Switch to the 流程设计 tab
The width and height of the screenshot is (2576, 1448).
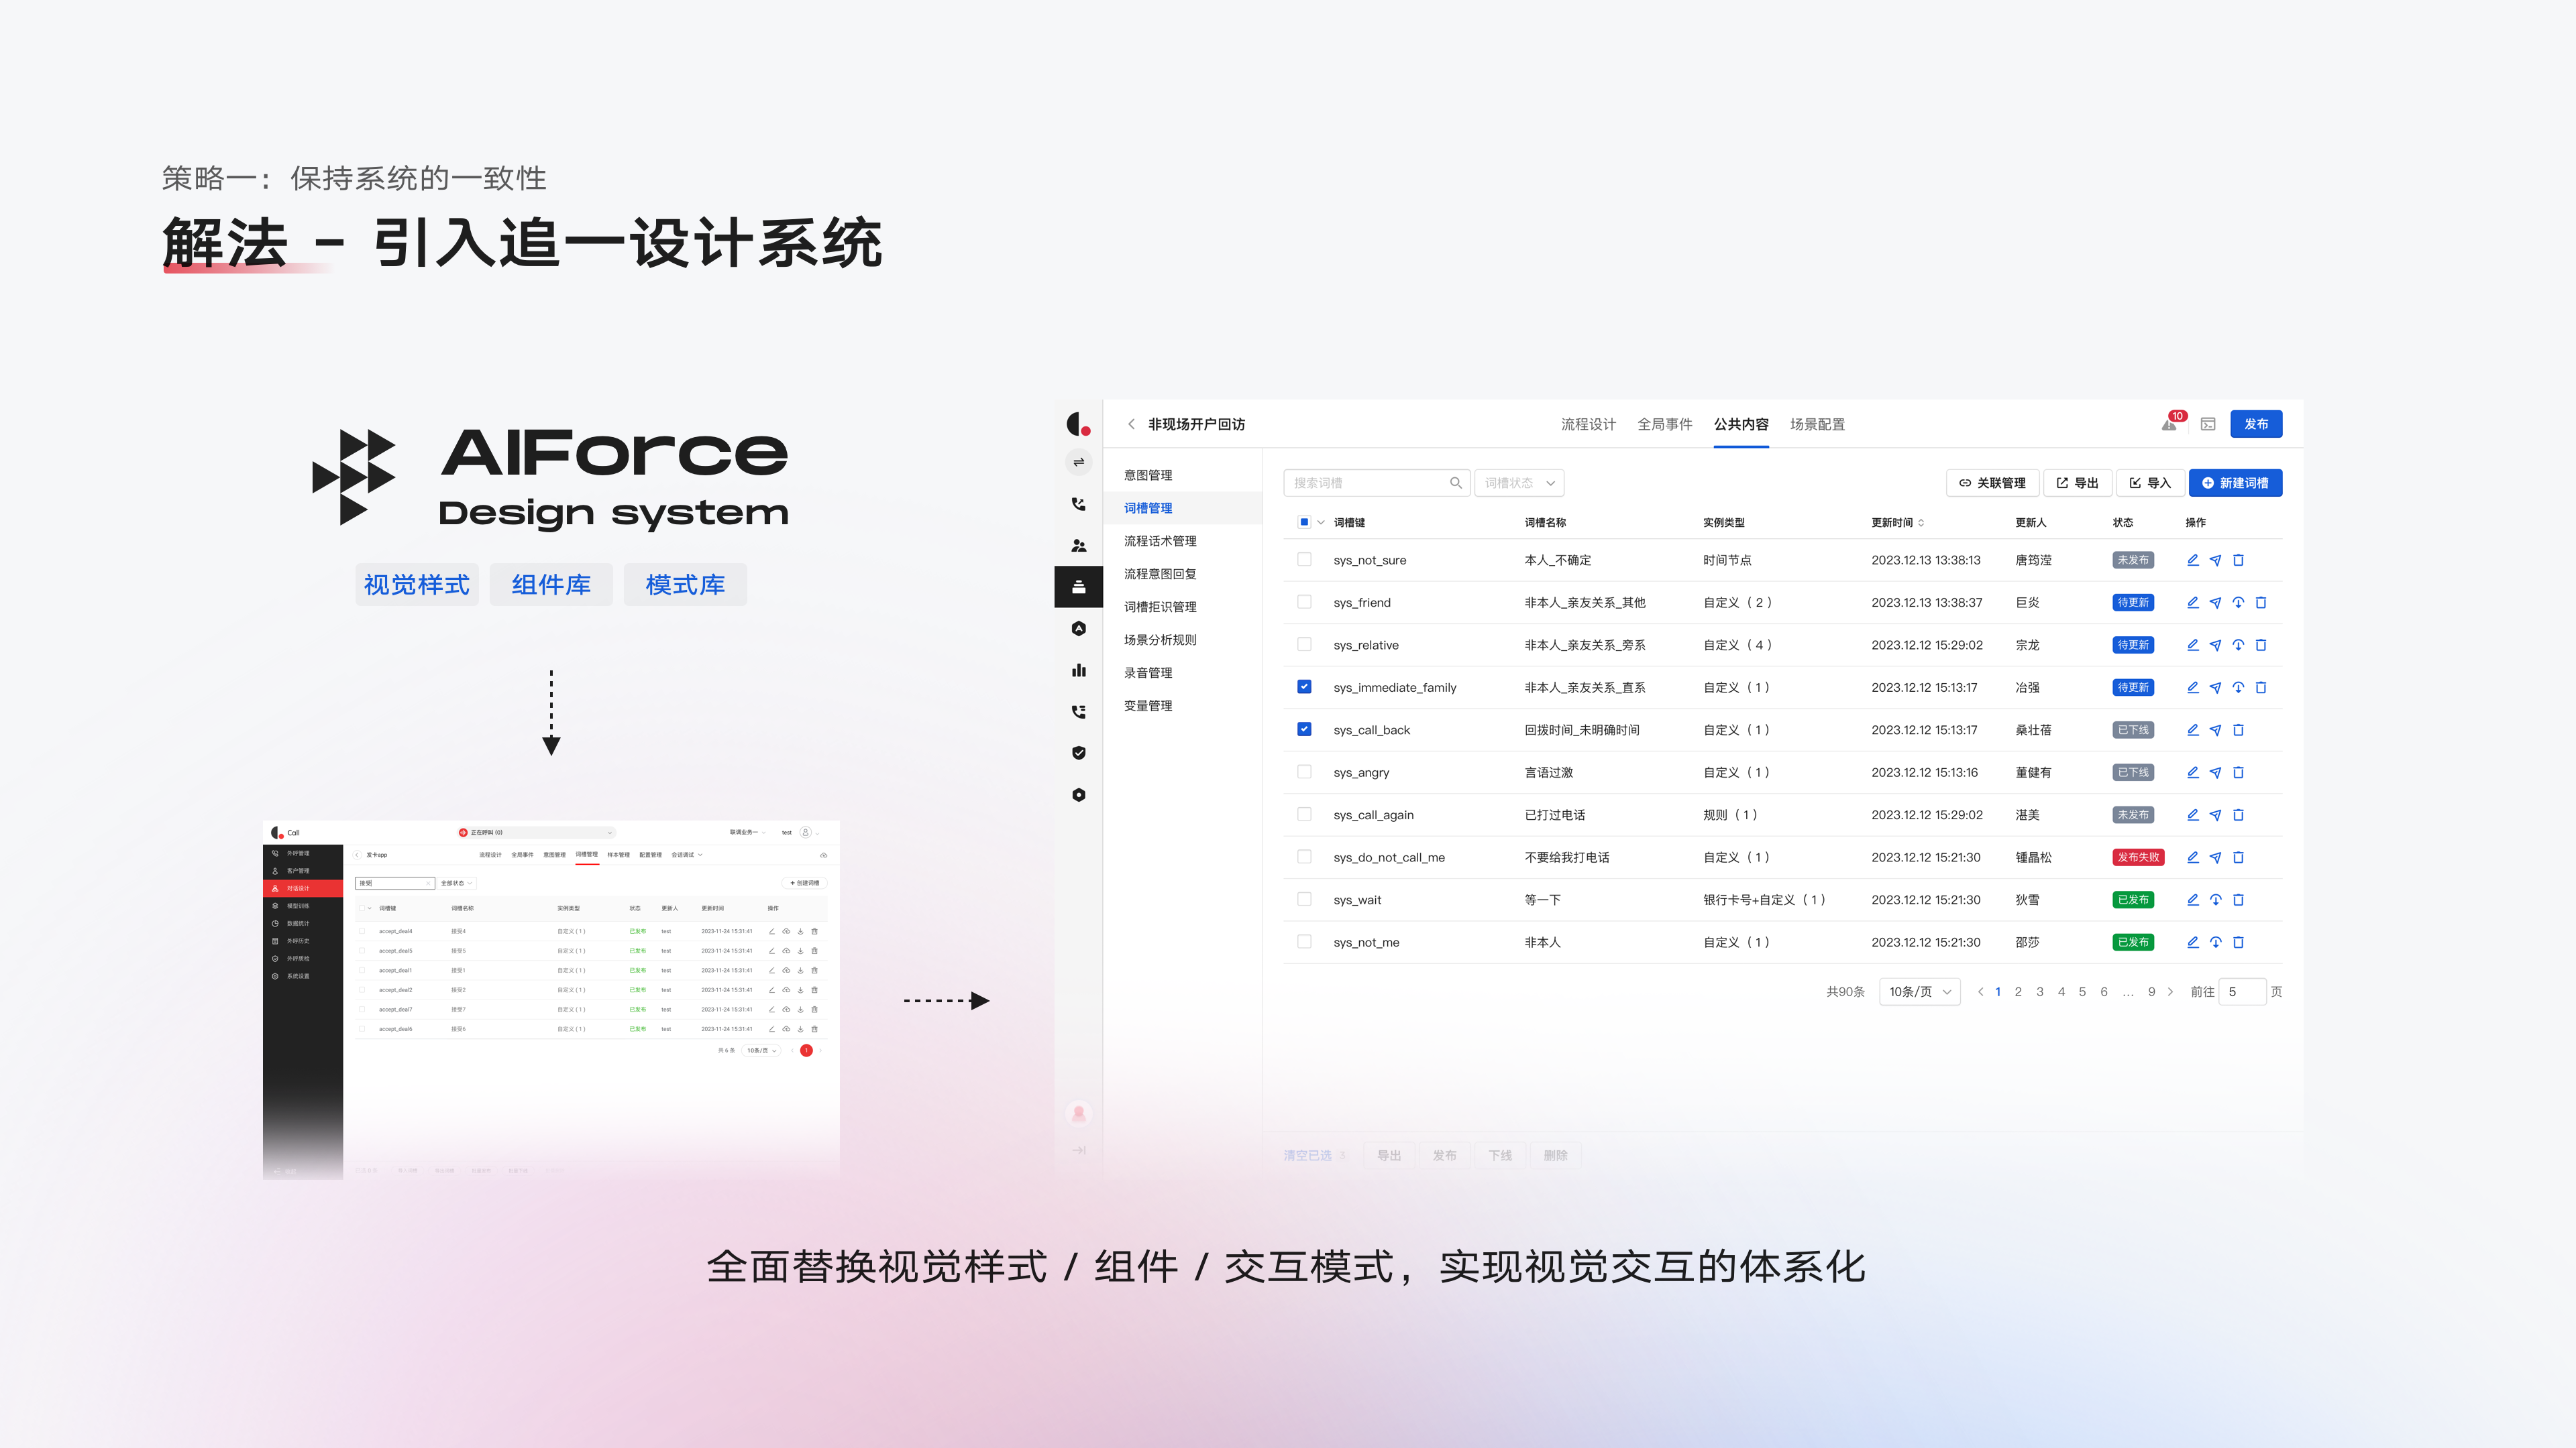click(1588, 424)
